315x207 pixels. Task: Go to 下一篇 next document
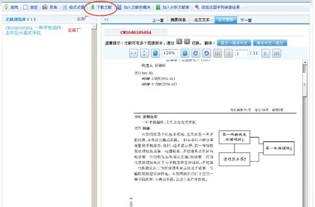pos(246,20)
